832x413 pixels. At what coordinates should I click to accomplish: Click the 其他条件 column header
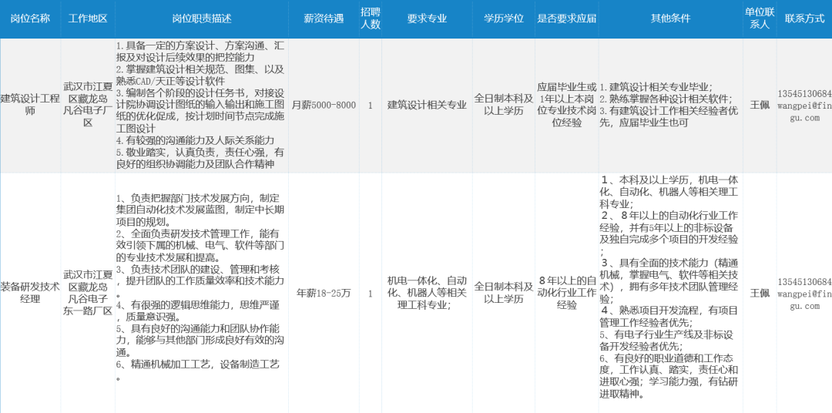pos(669,18)
